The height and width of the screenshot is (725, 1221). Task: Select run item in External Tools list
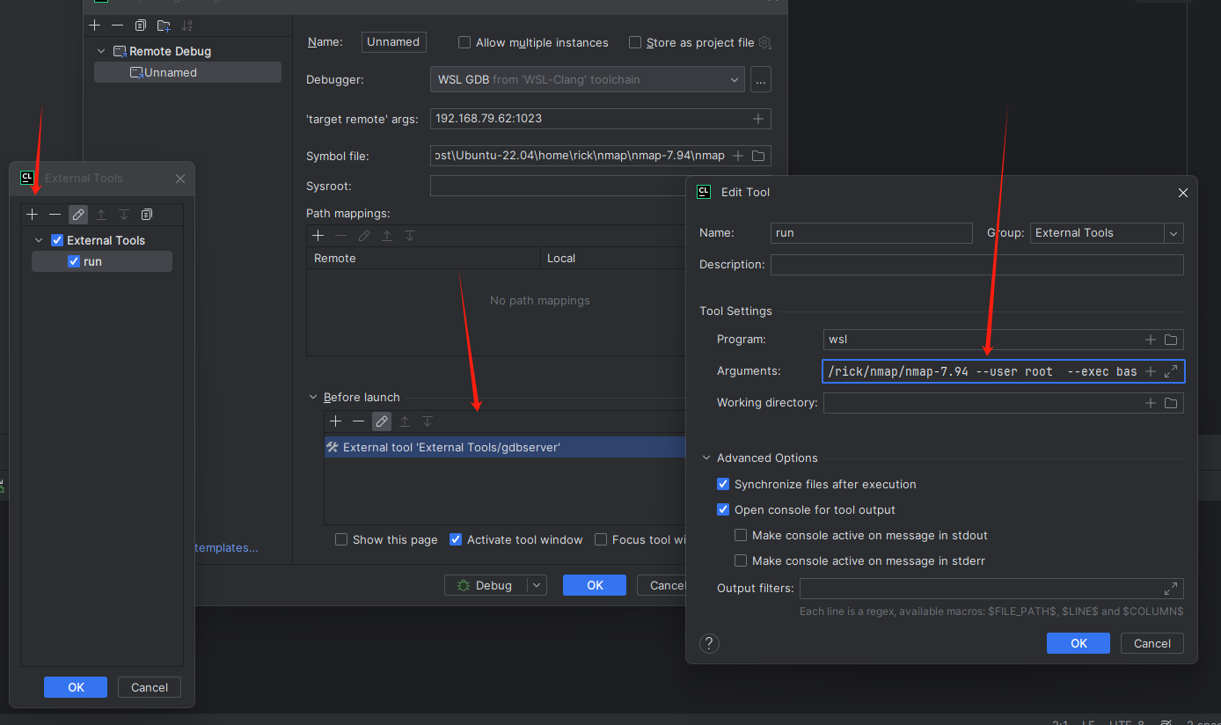point(102,261)
